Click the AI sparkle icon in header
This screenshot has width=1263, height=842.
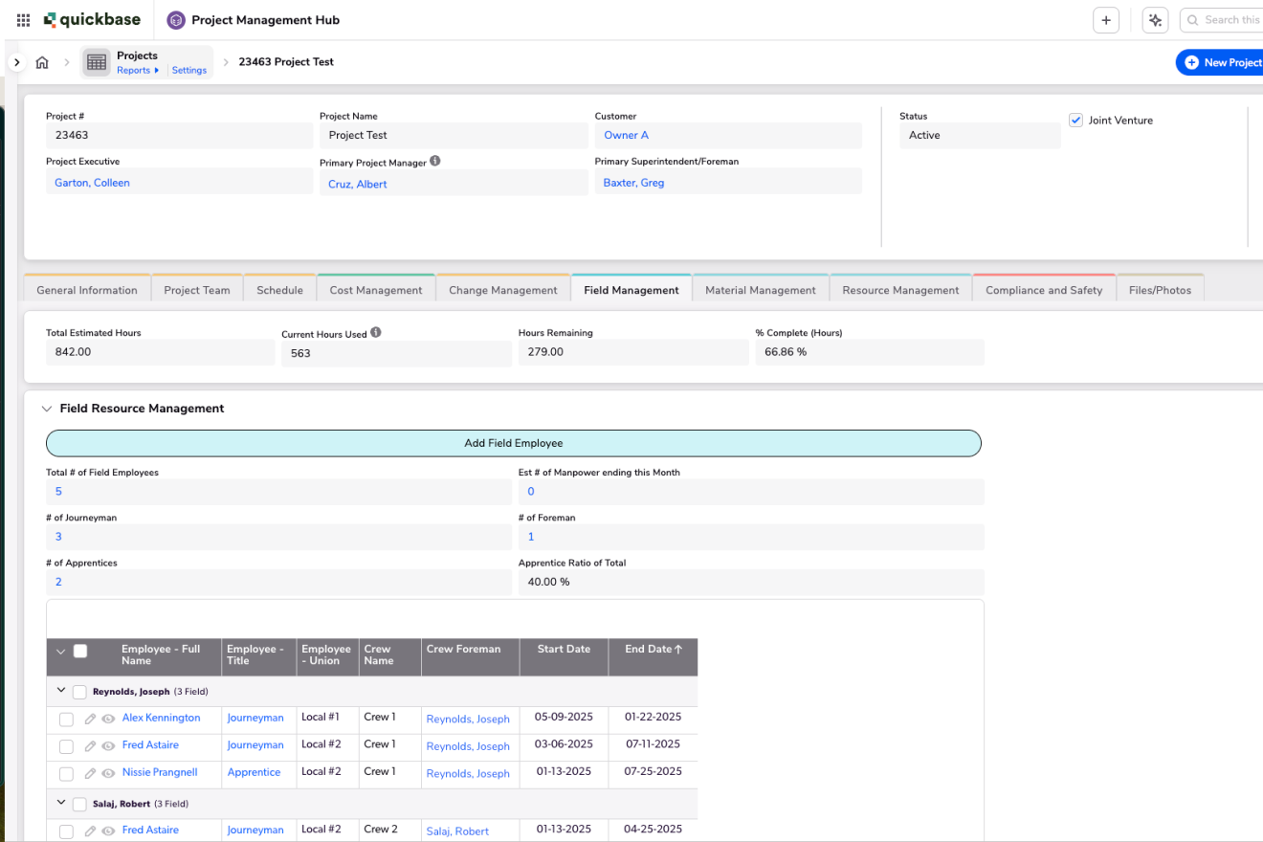1155,20
